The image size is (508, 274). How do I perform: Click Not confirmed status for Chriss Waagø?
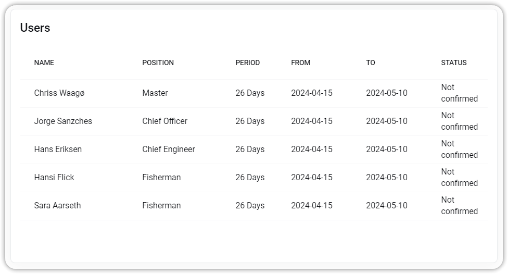point(460,93)
